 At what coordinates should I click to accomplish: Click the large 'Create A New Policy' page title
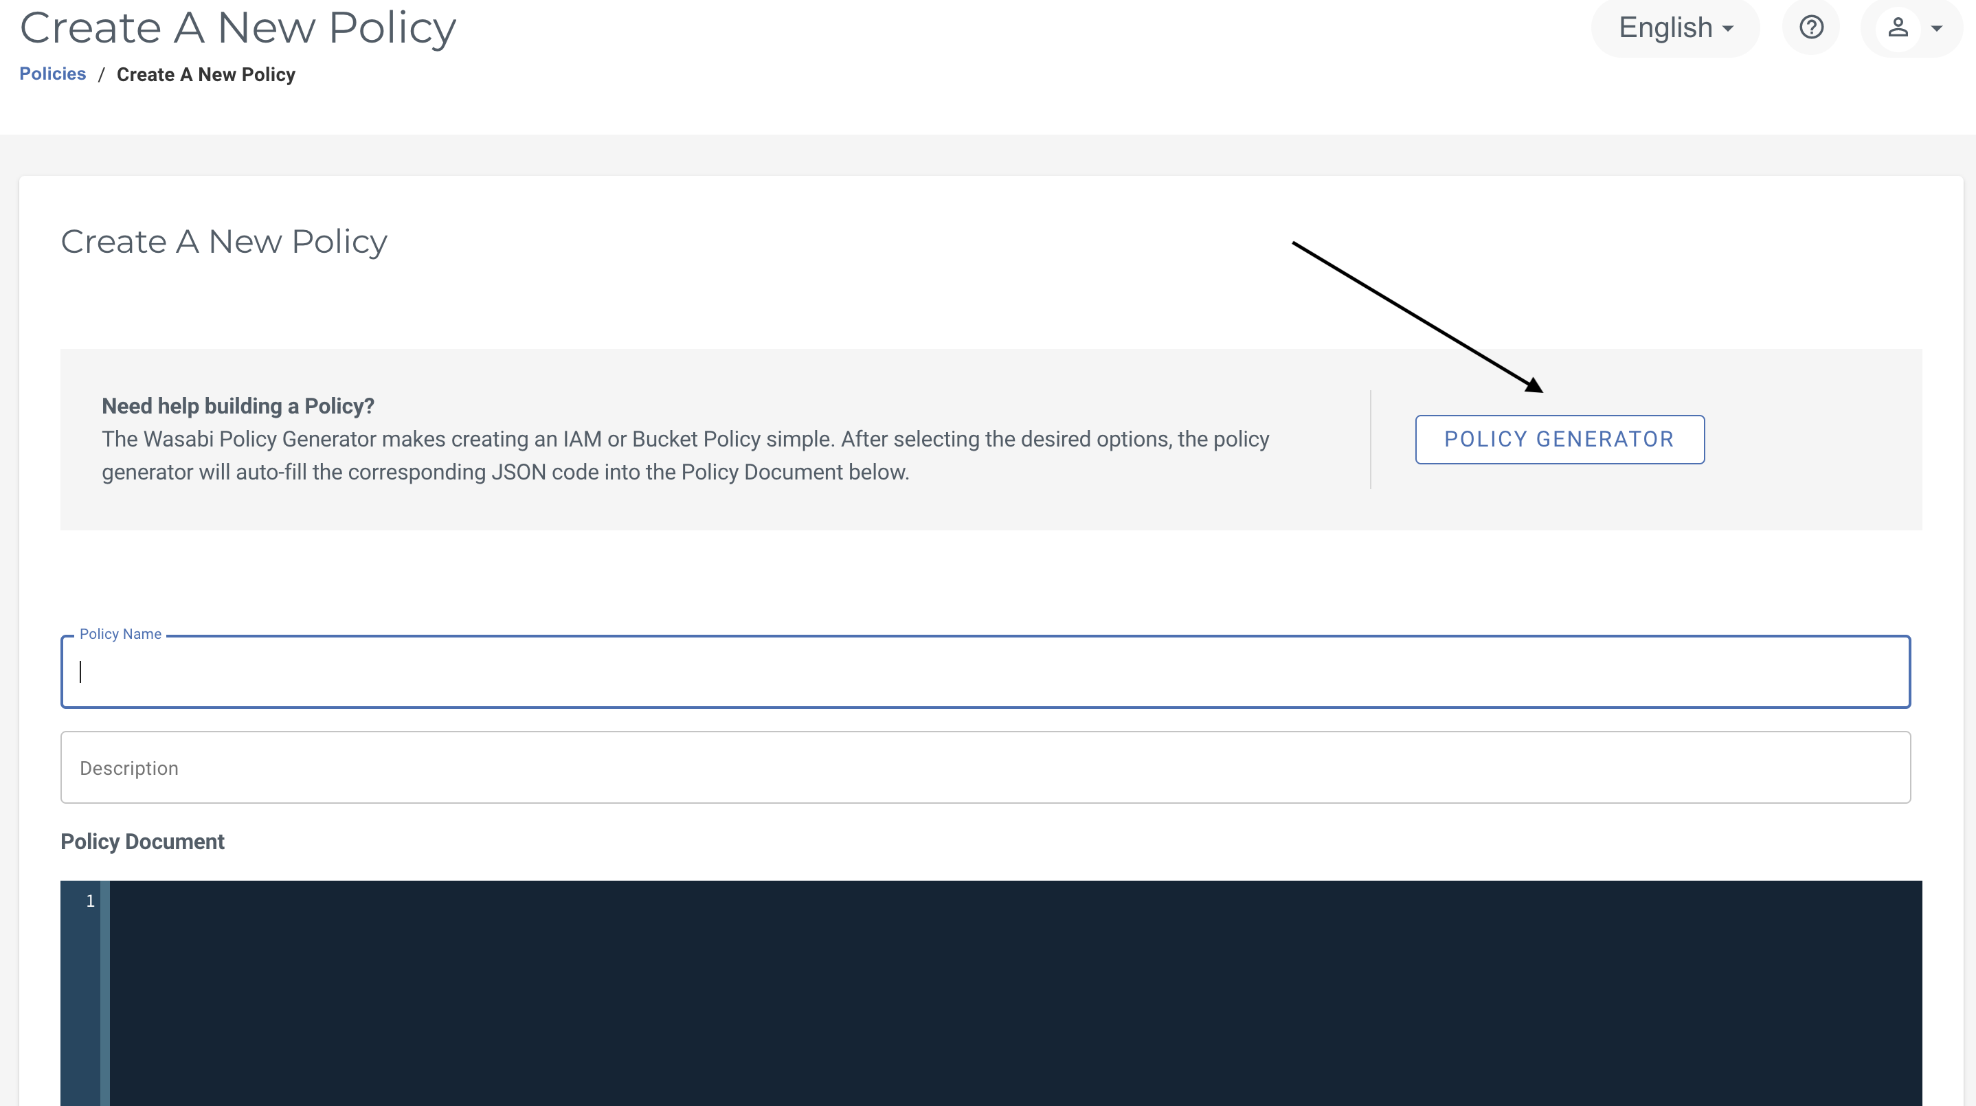[238, 27]
